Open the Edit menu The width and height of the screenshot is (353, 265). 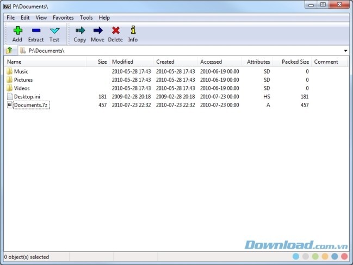[25, 17]
